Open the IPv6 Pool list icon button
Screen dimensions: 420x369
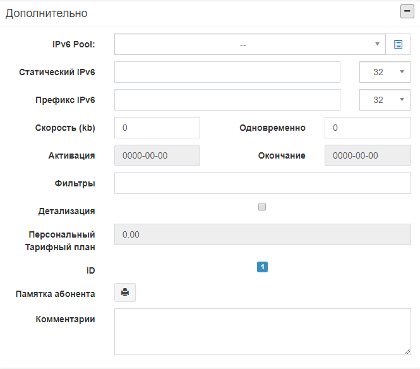[398, 44]
